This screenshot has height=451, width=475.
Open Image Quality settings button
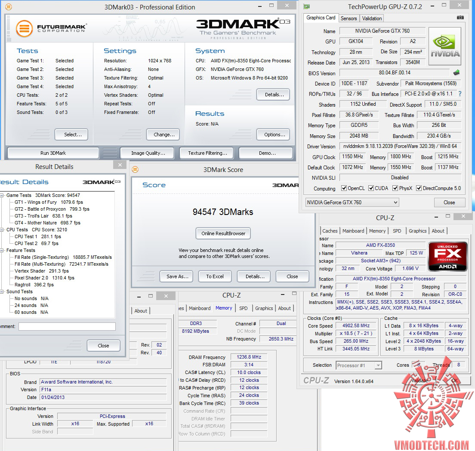(x=147, y=153)
